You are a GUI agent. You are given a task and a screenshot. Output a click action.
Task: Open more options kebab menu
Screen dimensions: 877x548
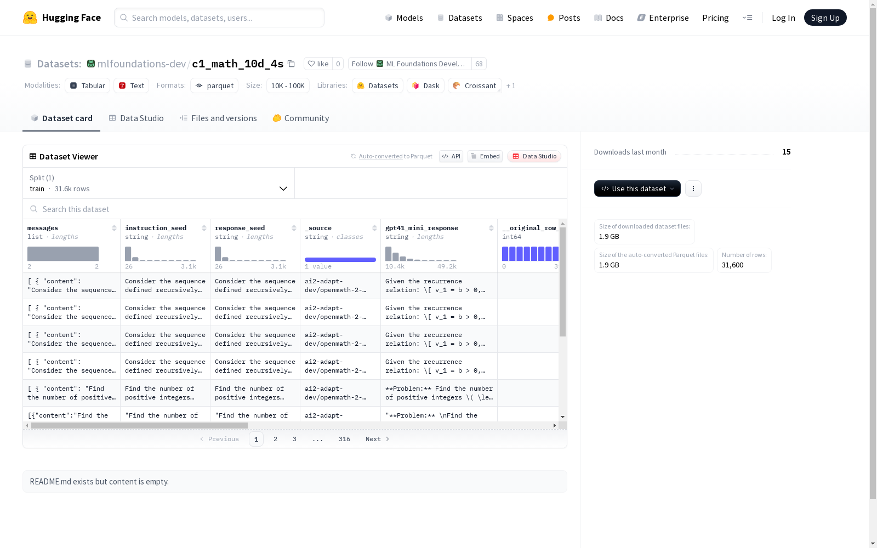pos(693,189)
